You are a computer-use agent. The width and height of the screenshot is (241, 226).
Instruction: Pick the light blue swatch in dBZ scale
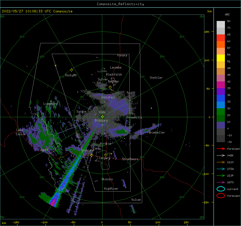pyautogui.click(x=221, y=105)
